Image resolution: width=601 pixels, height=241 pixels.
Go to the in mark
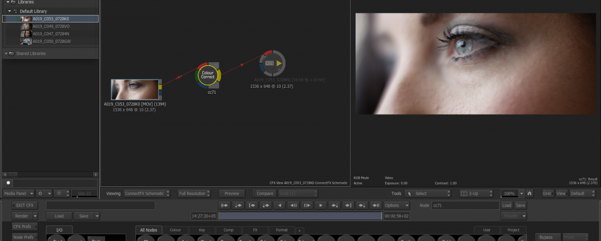coord(252,206)
